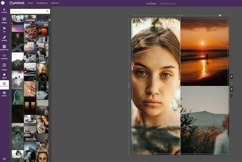Activate the Zeichnen drawing tool
Viewport: 242px width, 162px height.
coord(4,38)
